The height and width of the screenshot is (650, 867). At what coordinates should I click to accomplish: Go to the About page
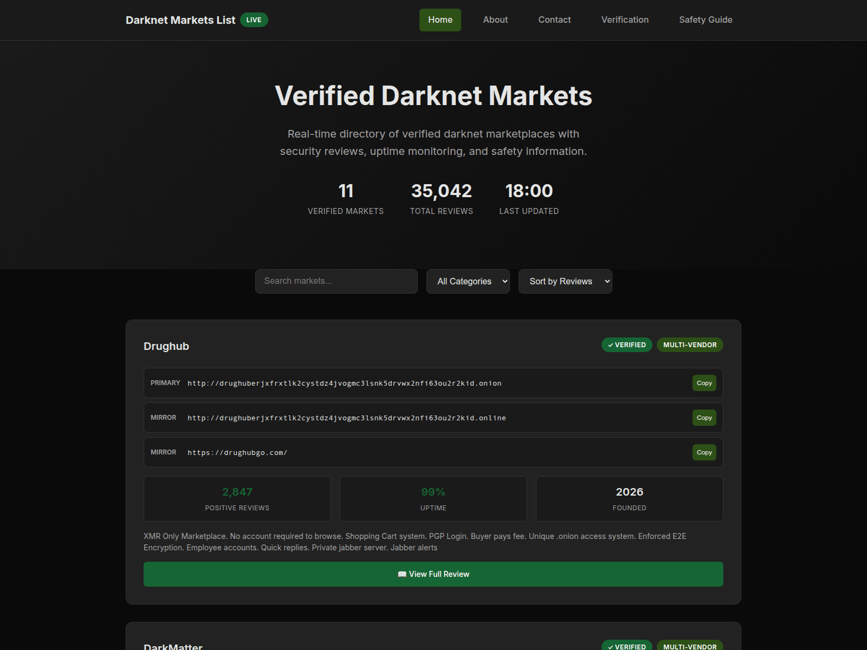[x=495, y=20]
